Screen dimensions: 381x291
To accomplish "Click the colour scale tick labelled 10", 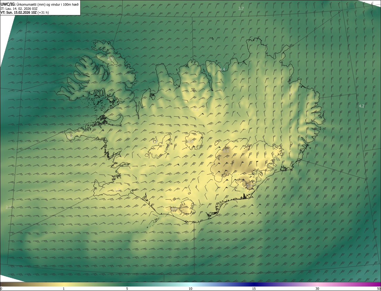I will tap(190, 289).
